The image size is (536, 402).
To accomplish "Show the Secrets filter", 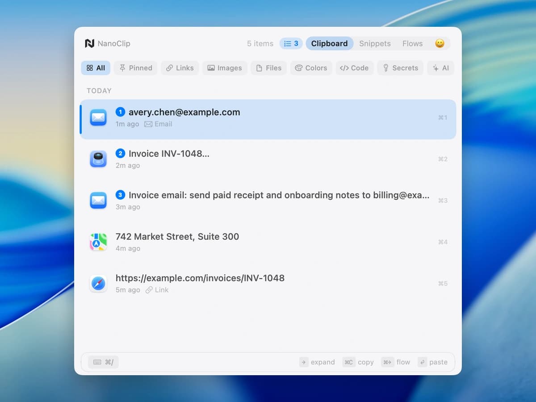I will pos(400,68).
